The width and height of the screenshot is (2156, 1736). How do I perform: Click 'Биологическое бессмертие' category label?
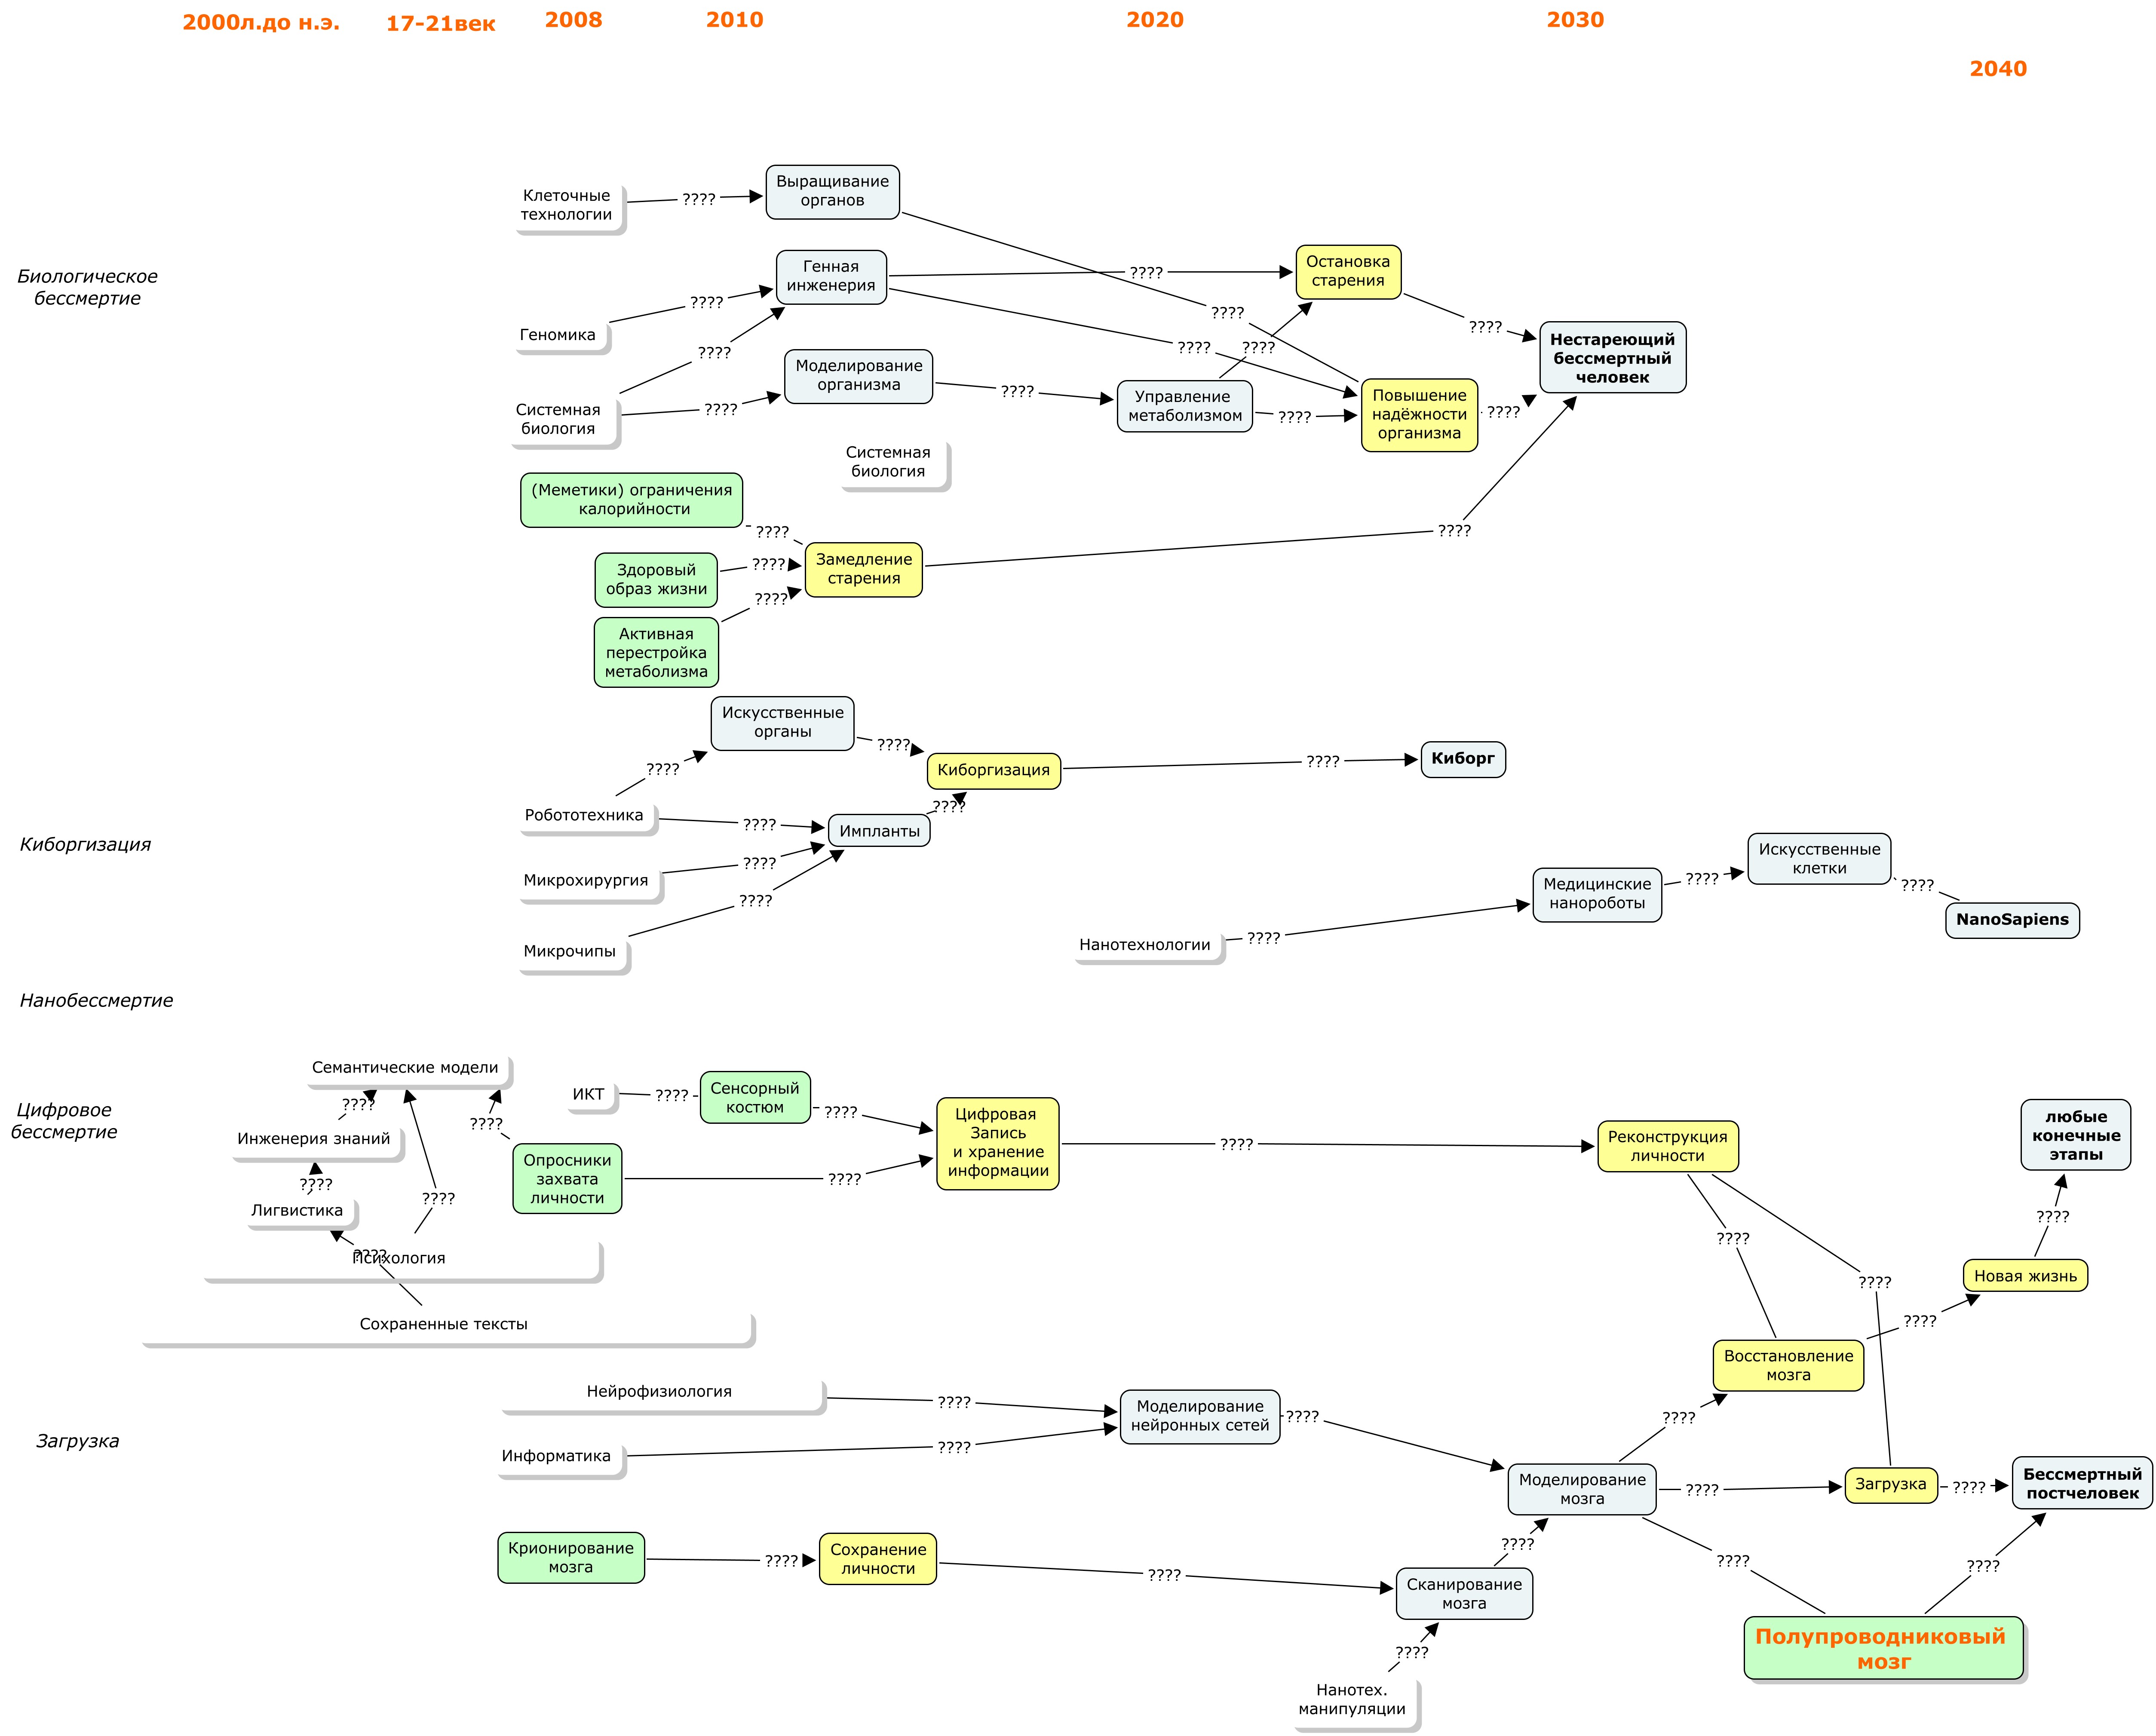coord(87,288)
